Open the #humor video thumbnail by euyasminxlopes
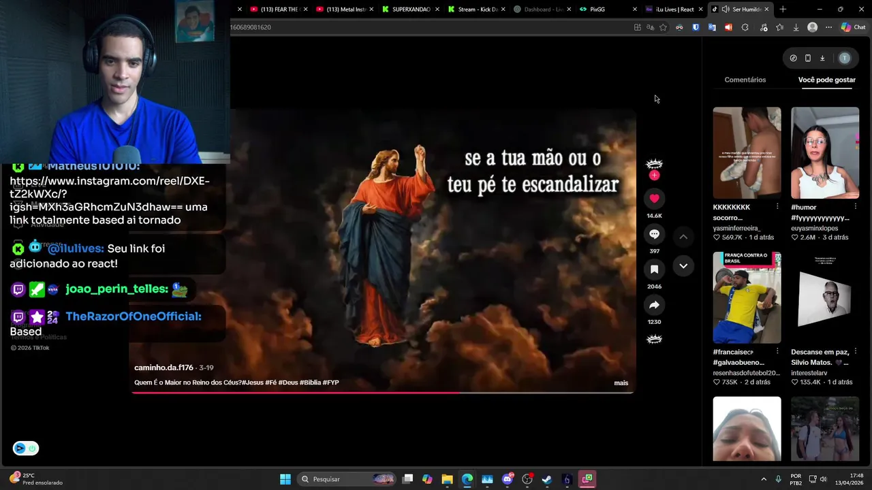 [825, 152]
